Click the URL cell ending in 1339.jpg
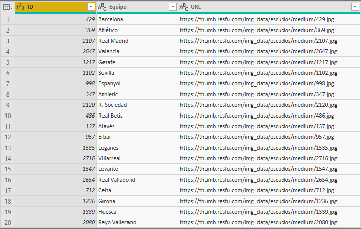This screenshot has width=361, height=229. click(x=269, y=212)
